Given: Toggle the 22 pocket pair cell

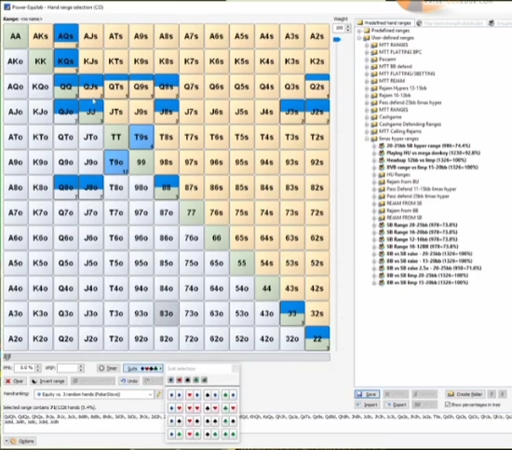Looking at the screenshot, I should 317,338.
